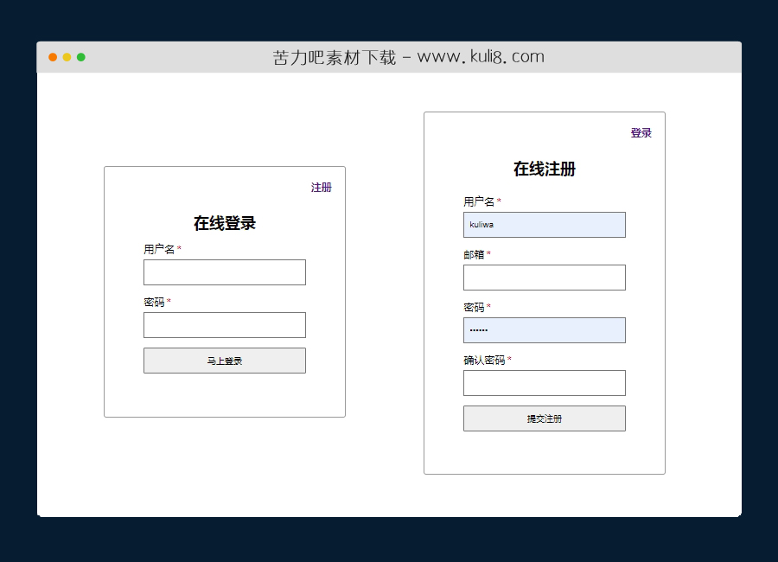Select the filled register password field
Viewport: 778px width, 562px height.
click(545, 330)
